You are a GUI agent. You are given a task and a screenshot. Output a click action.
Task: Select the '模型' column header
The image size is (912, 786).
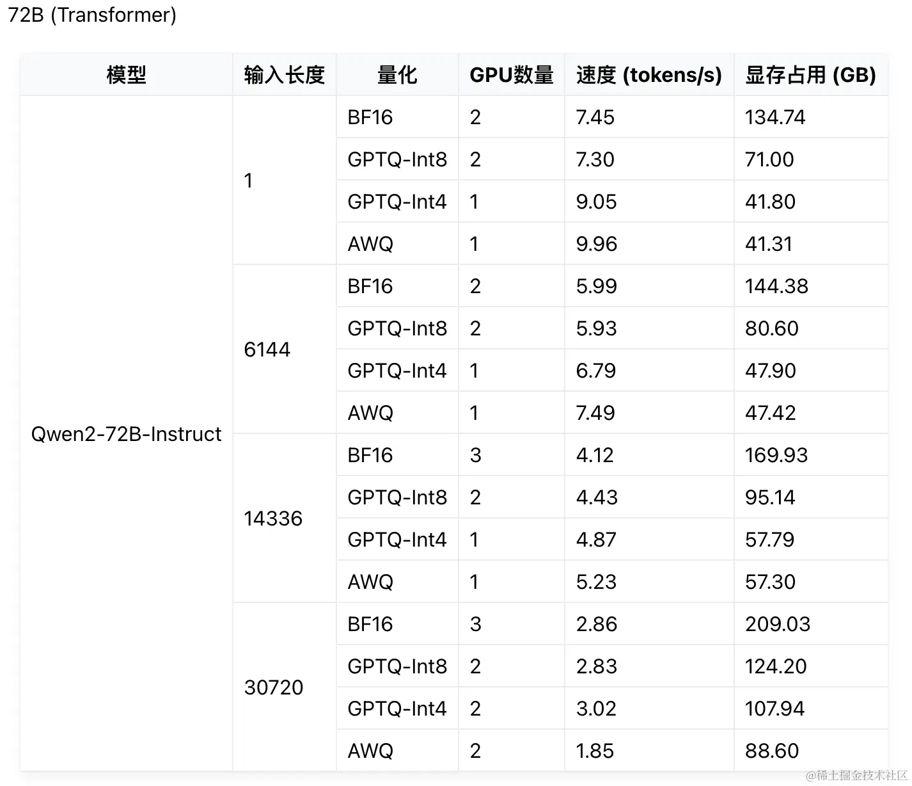[127, 75]
